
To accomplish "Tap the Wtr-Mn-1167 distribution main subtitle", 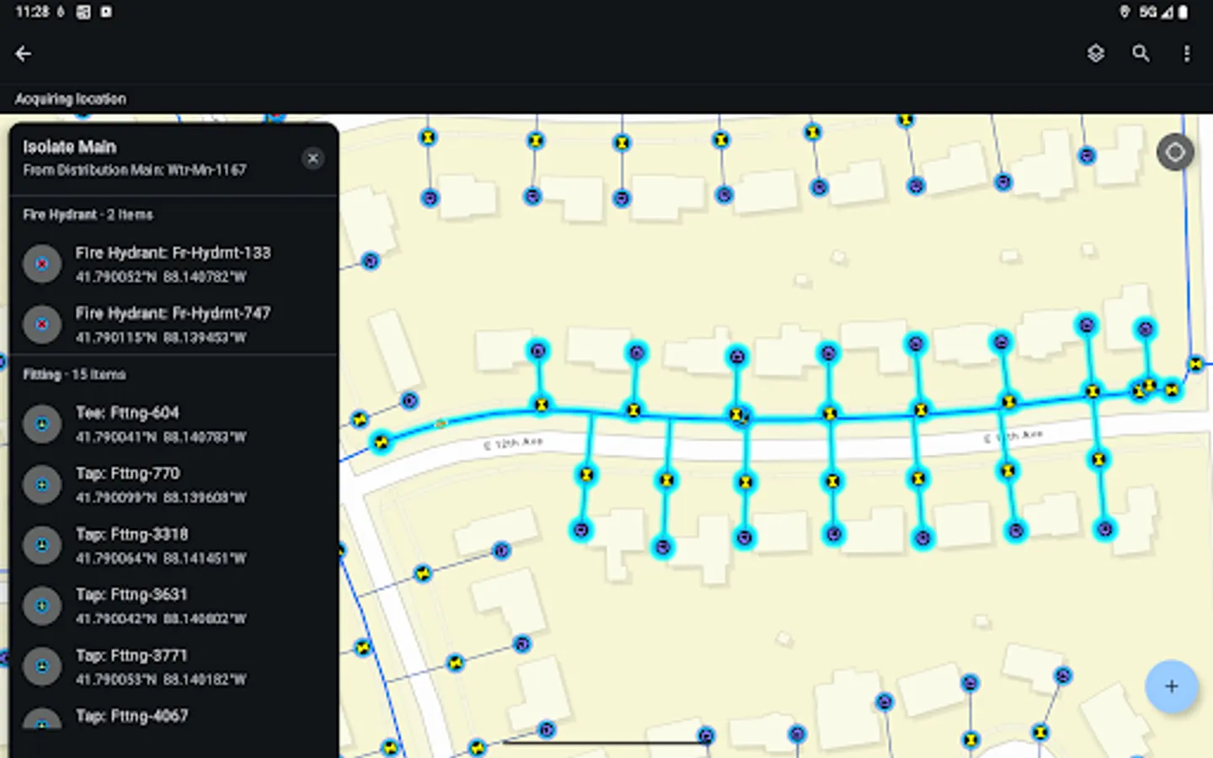I will (x=134, y=169).
